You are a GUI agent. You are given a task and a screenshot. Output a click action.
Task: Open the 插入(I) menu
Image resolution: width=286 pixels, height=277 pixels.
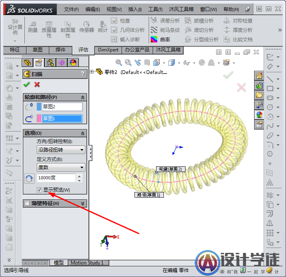pos(135,9)
